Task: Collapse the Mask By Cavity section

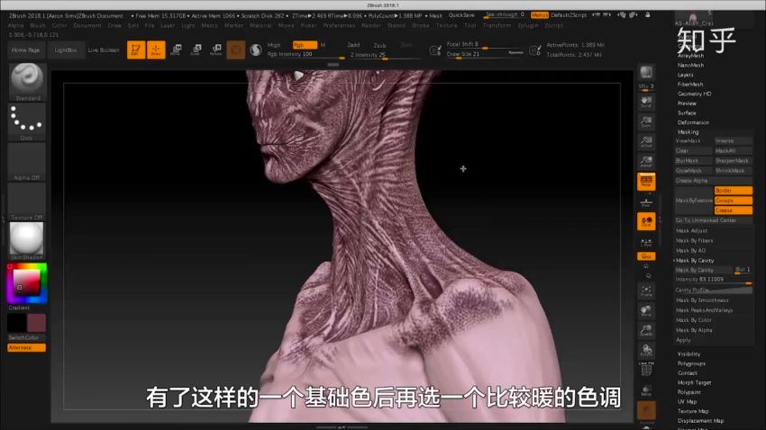Action: tap(695, 260)
